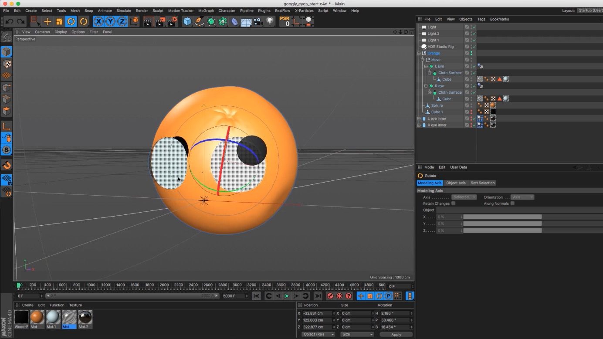Screen dimensions: 603x339
Task: Click the Apply button in Coordinates panel
Action: coord(396,334)
